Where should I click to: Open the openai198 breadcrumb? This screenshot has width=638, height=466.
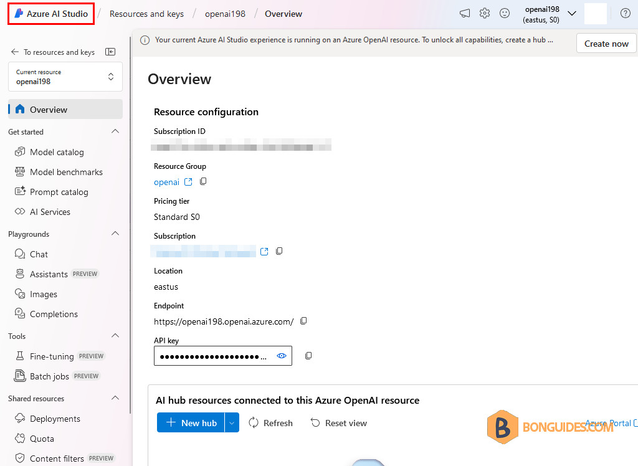(x=225, y=14)
